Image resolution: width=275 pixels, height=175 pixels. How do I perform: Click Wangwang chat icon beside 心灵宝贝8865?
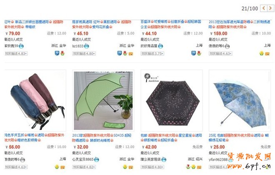click(x=97, y=160)
